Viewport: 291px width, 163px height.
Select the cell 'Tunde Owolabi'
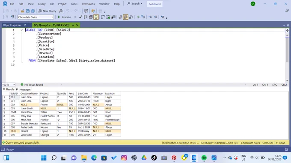coord(29,124)
